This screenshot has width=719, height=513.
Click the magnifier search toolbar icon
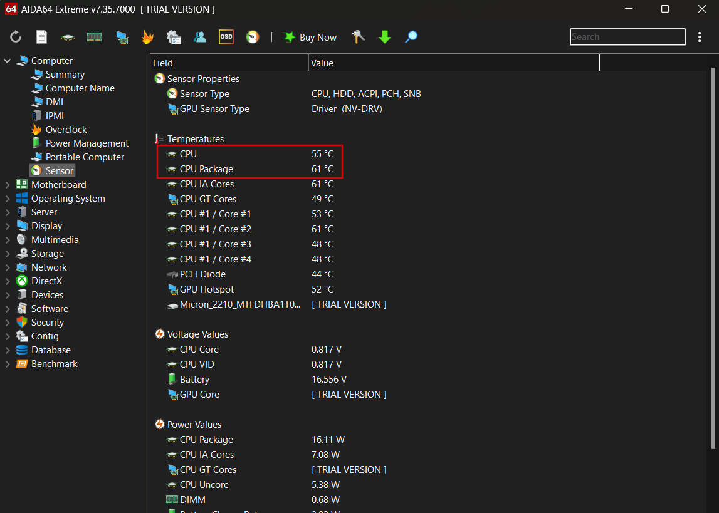(x=411, y=38)
